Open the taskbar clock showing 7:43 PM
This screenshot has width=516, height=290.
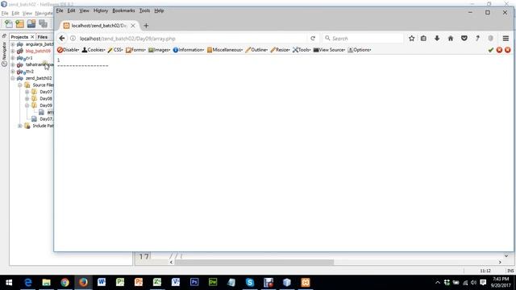coord(501,282)
